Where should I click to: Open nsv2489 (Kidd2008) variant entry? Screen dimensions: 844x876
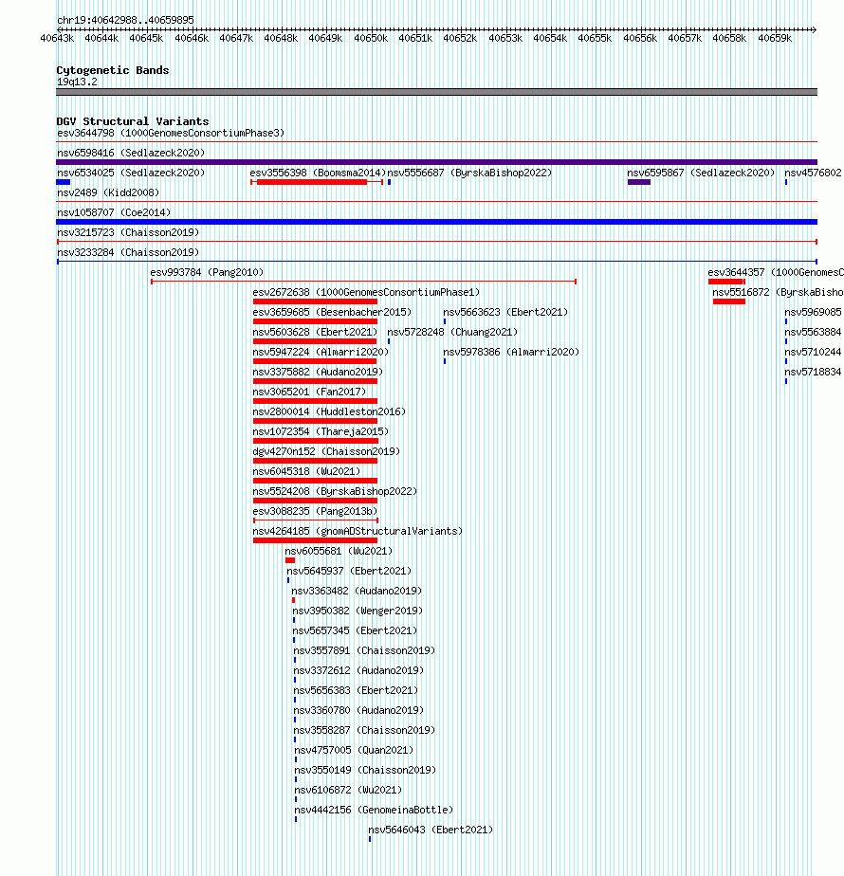(108, 192)
